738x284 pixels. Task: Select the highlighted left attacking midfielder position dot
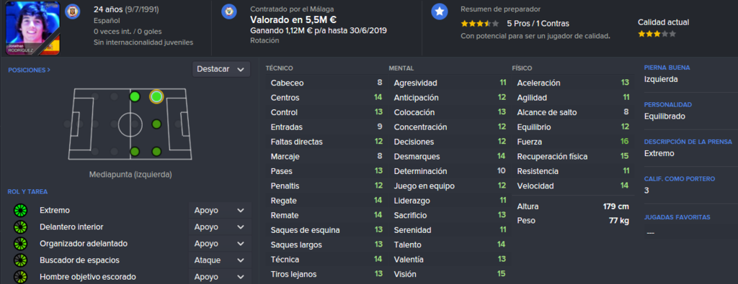pos(156,96)
